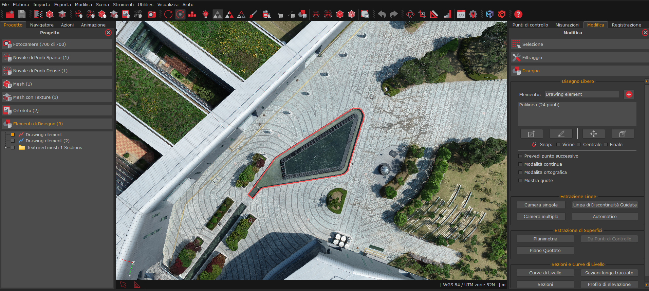
Task: Expand Mesh con Texture (1) section
Action: click(x=57, y=97)
